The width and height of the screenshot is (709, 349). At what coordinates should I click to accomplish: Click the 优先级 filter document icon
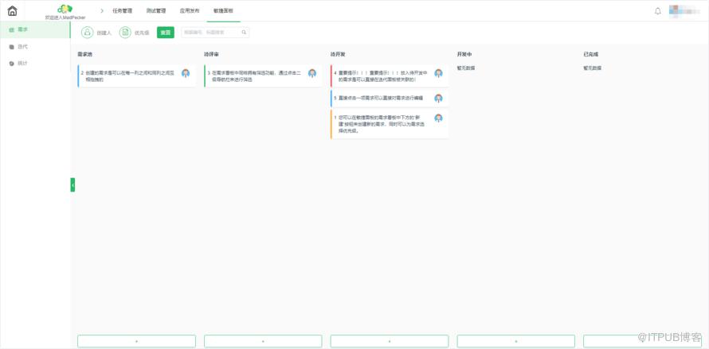[x=125, y=33]
